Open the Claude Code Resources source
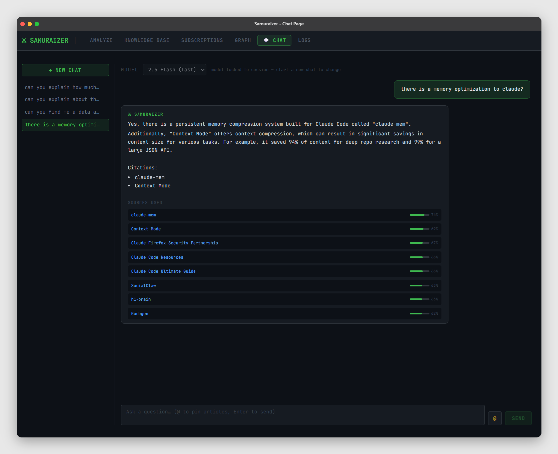Screen dimensions: 558x454 [157, 257]
